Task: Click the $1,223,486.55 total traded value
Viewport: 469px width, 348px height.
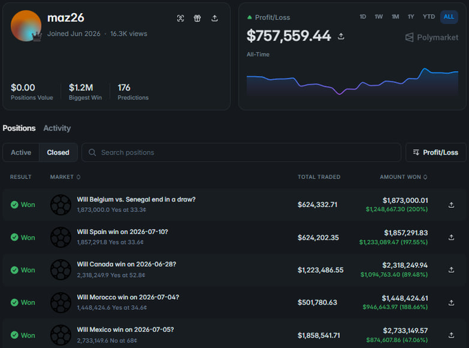Action: (320, 270)
